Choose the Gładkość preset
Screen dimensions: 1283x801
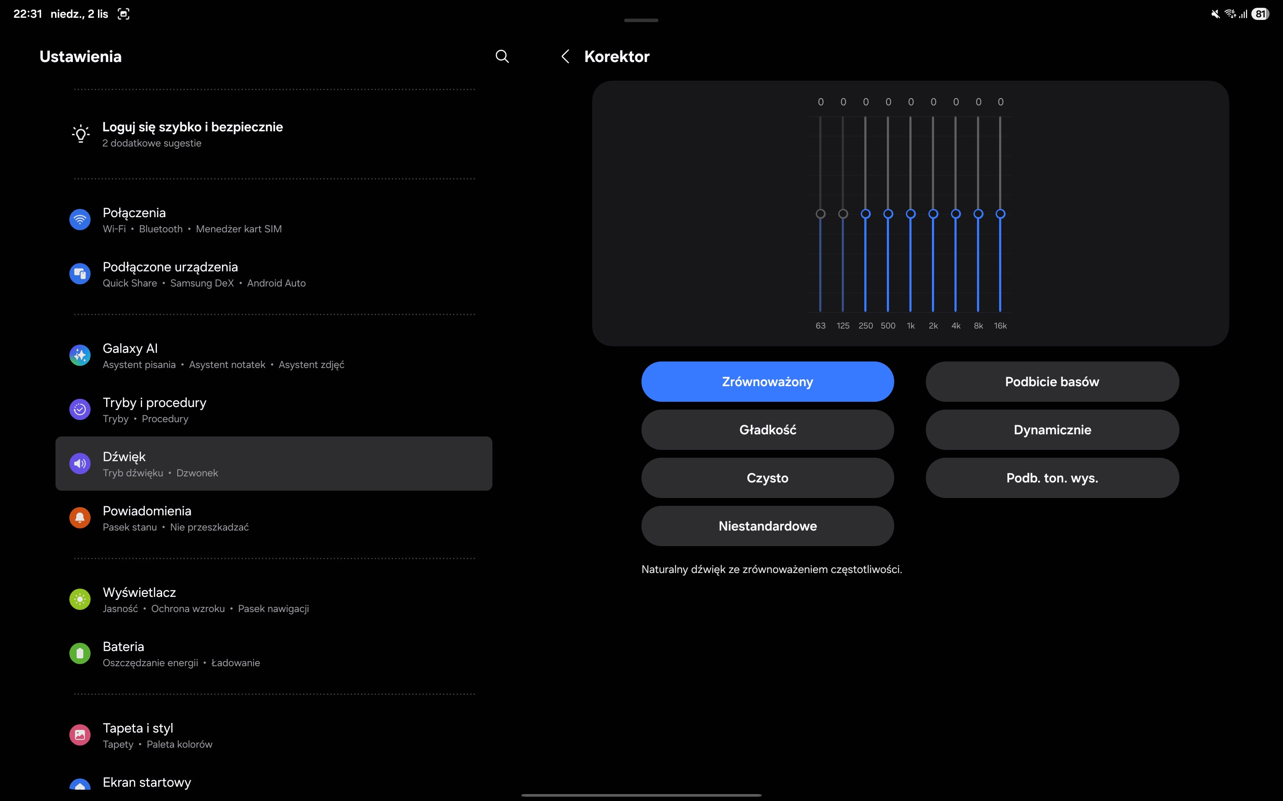767,430
